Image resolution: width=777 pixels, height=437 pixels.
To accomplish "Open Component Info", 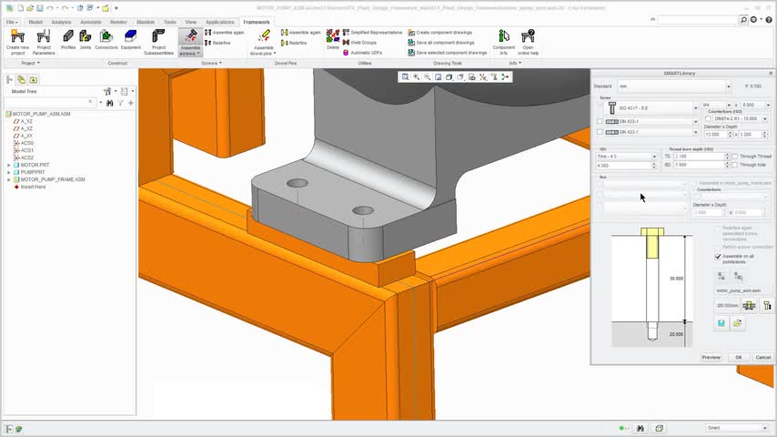I will tap(503, 42).
